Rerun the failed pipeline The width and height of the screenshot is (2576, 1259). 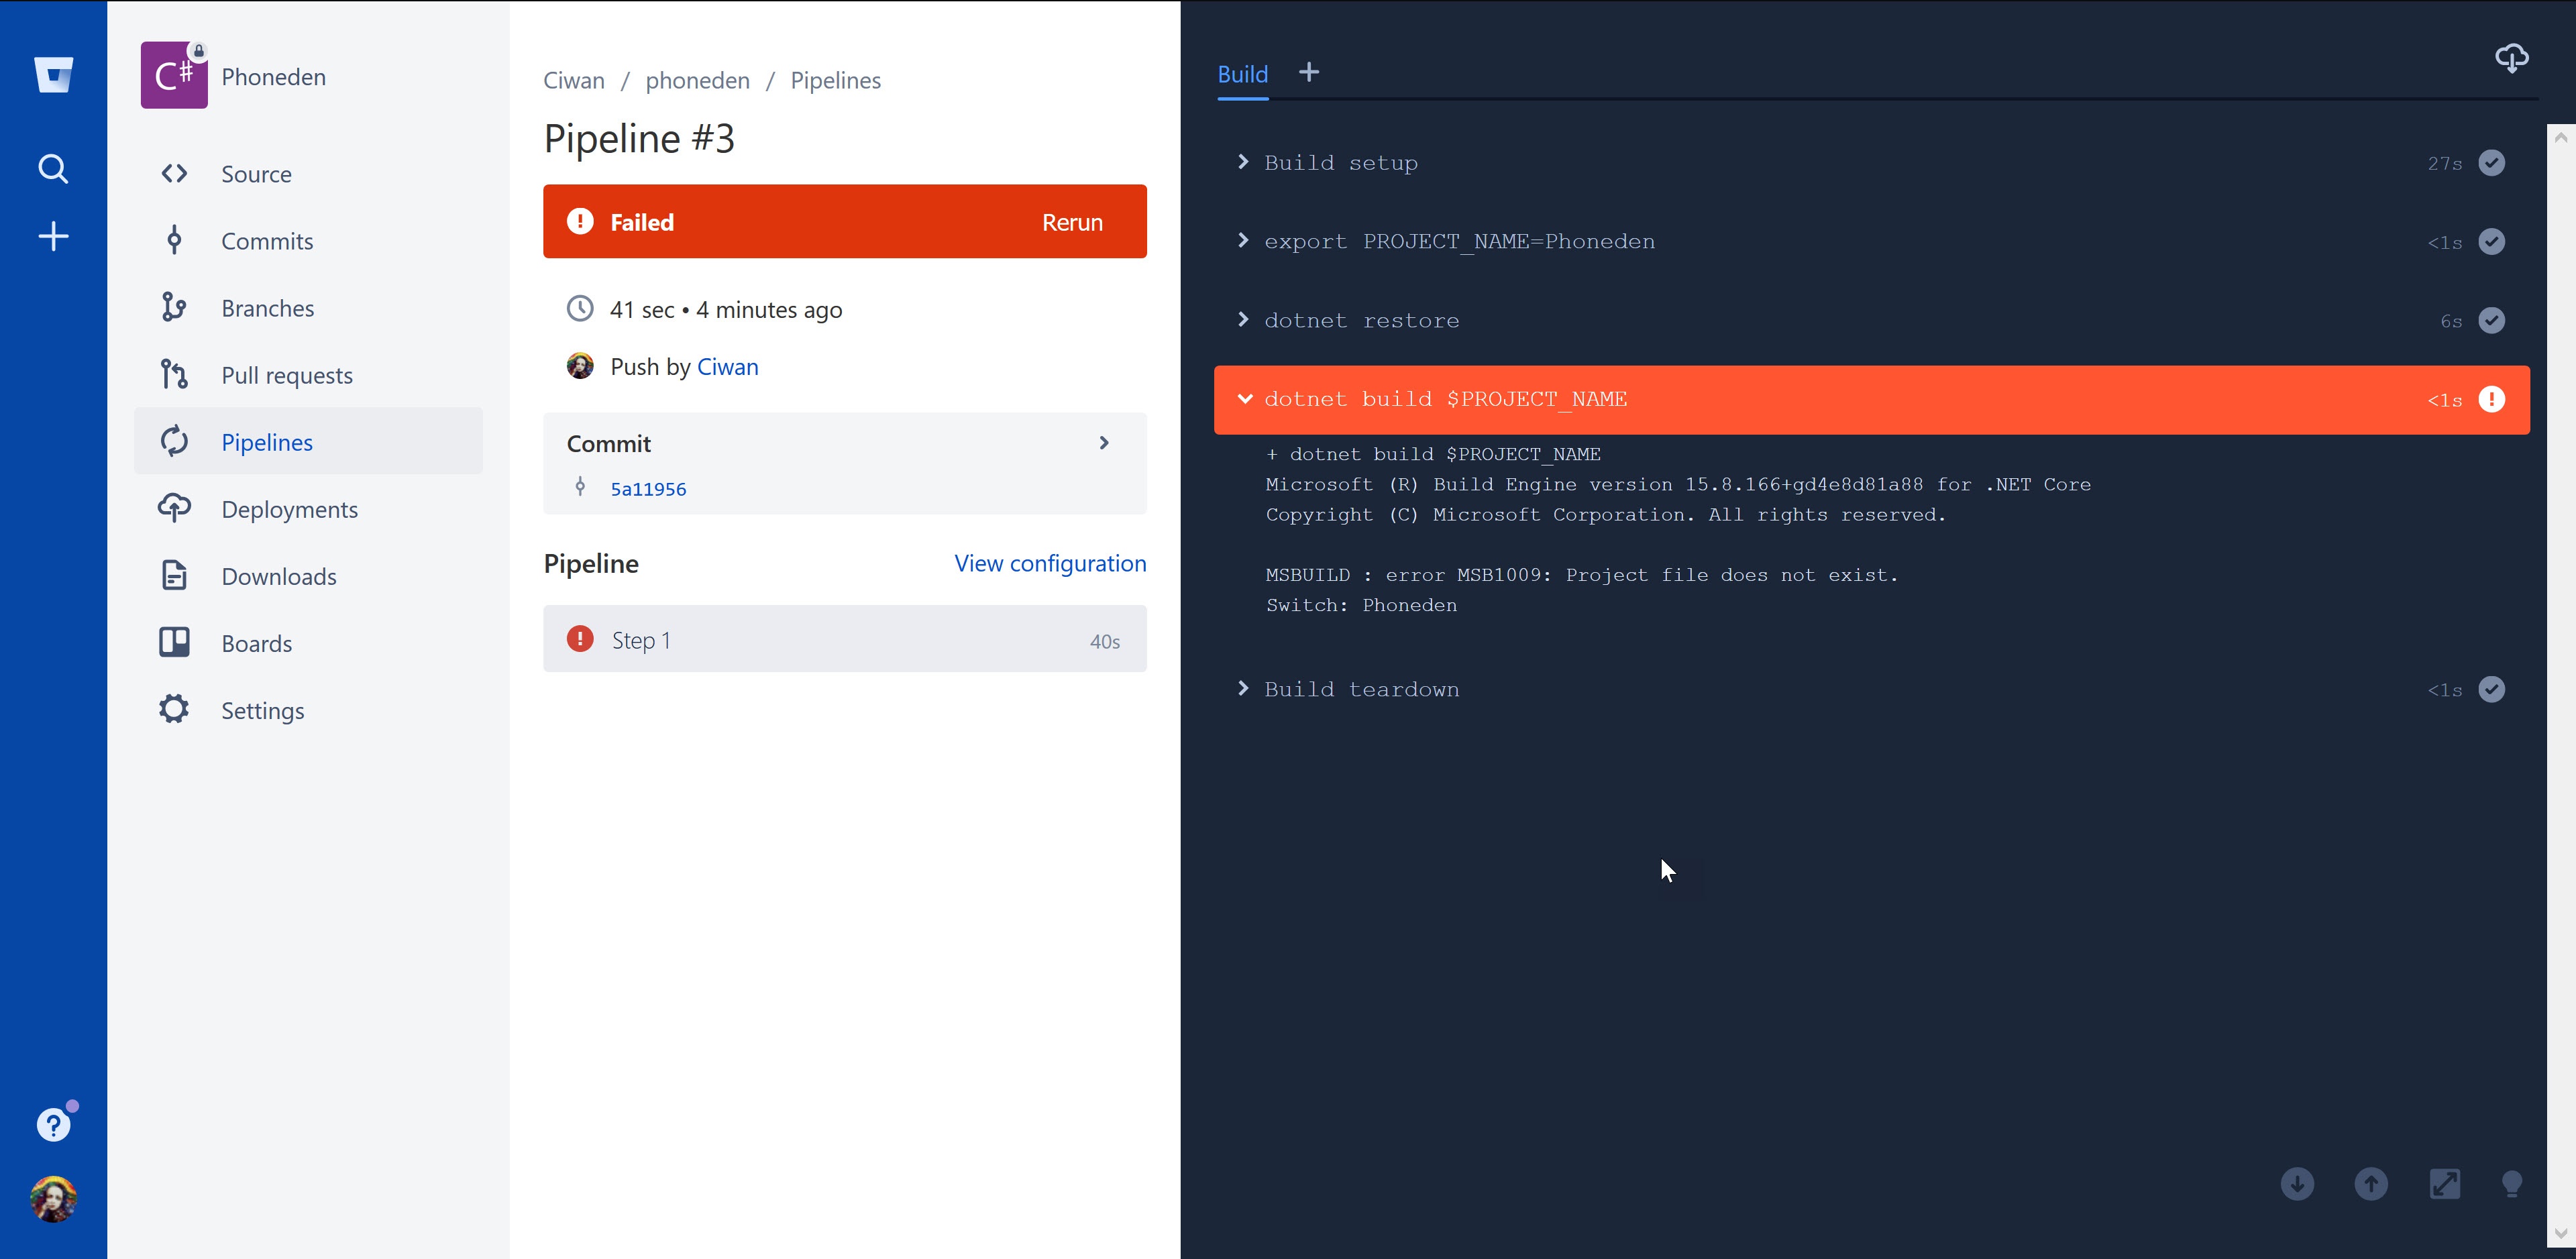(x=1071, y=221)
